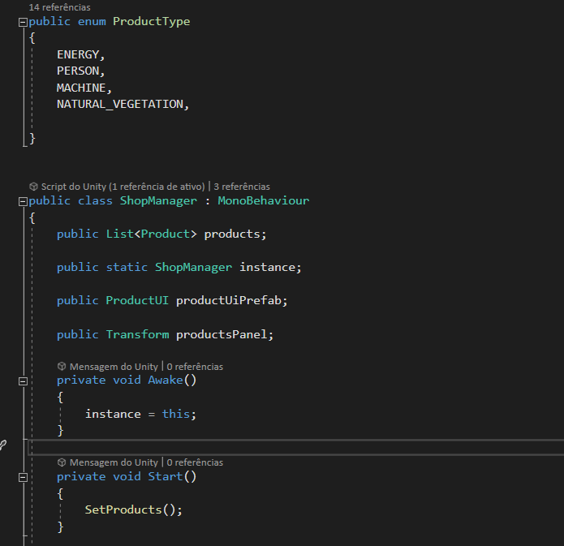Click the Unity cube icon above Start

pos(62,462)
